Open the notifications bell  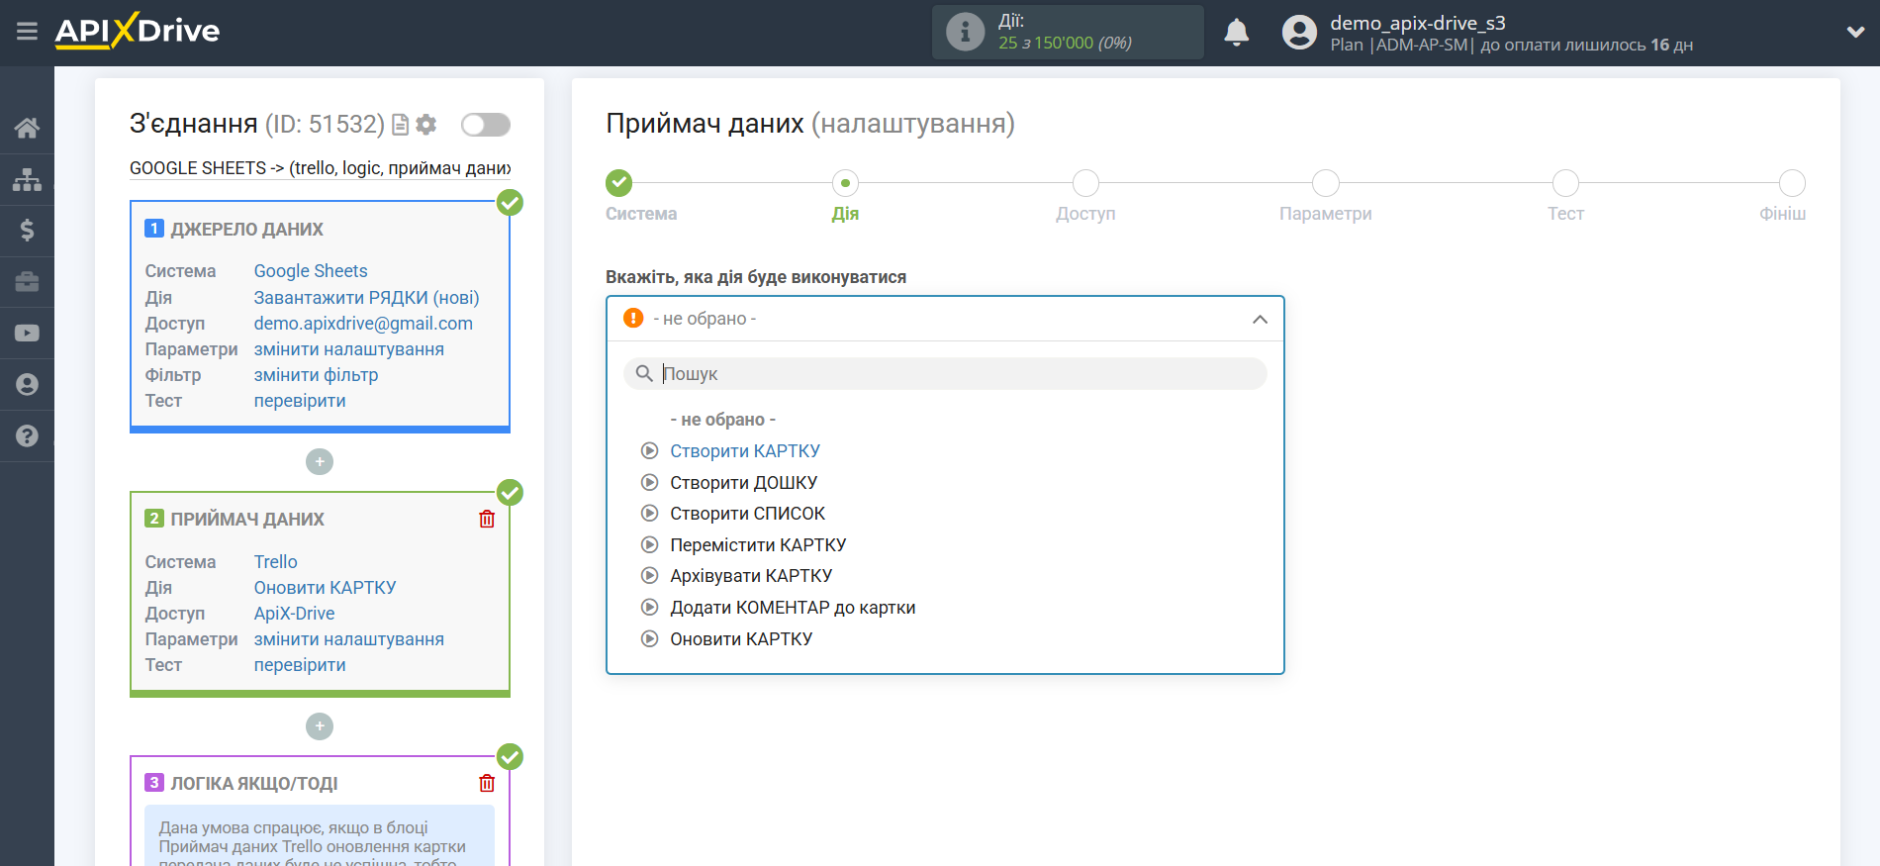pos(1236,33)
